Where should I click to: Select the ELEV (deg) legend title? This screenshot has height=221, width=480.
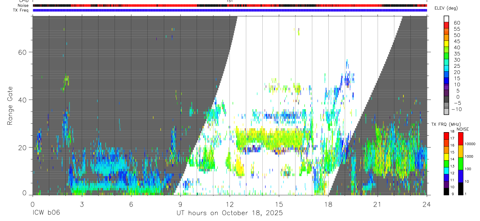(x=446, y=8)
